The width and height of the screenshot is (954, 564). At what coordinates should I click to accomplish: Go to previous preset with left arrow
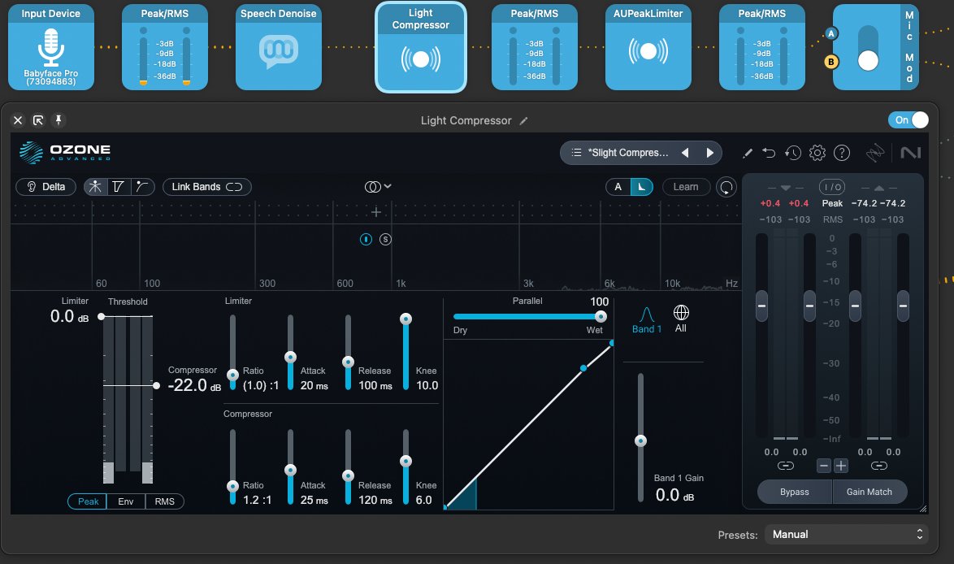tap(685, 153)
